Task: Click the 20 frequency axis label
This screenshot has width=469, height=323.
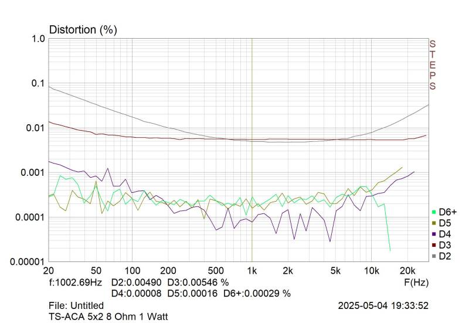Action: coord(49,271)
